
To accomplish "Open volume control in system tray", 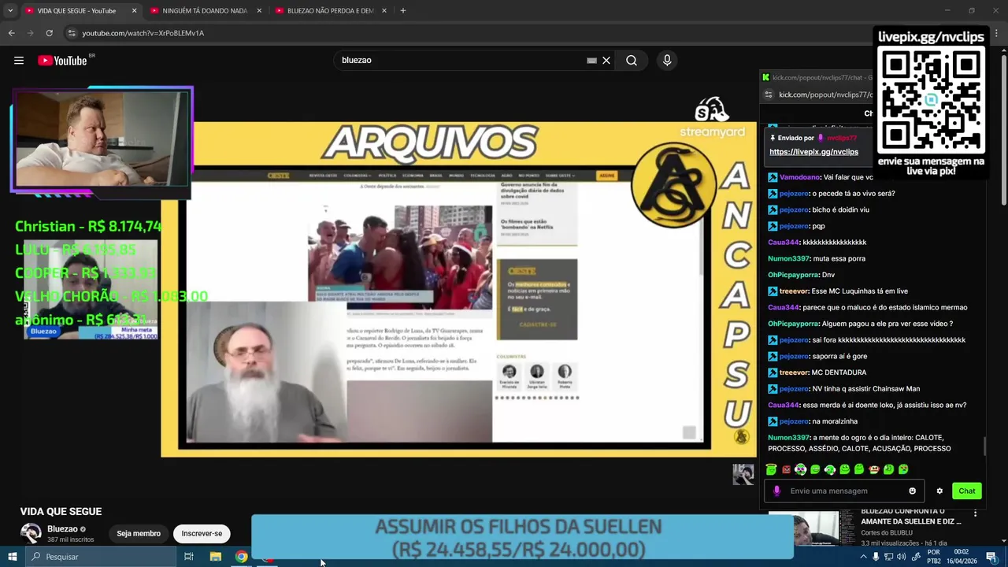I will [x=902, y=557].
